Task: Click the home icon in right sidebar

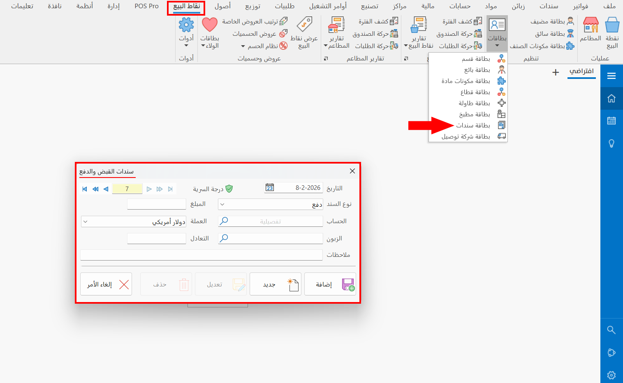Action: pyautogui.click(x=611, y=99)
